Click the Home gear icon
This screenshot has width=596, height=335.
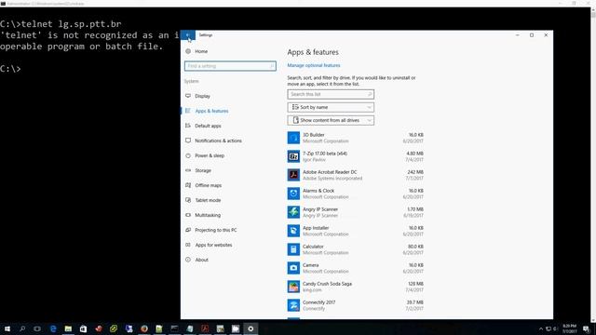coord(188,51)
